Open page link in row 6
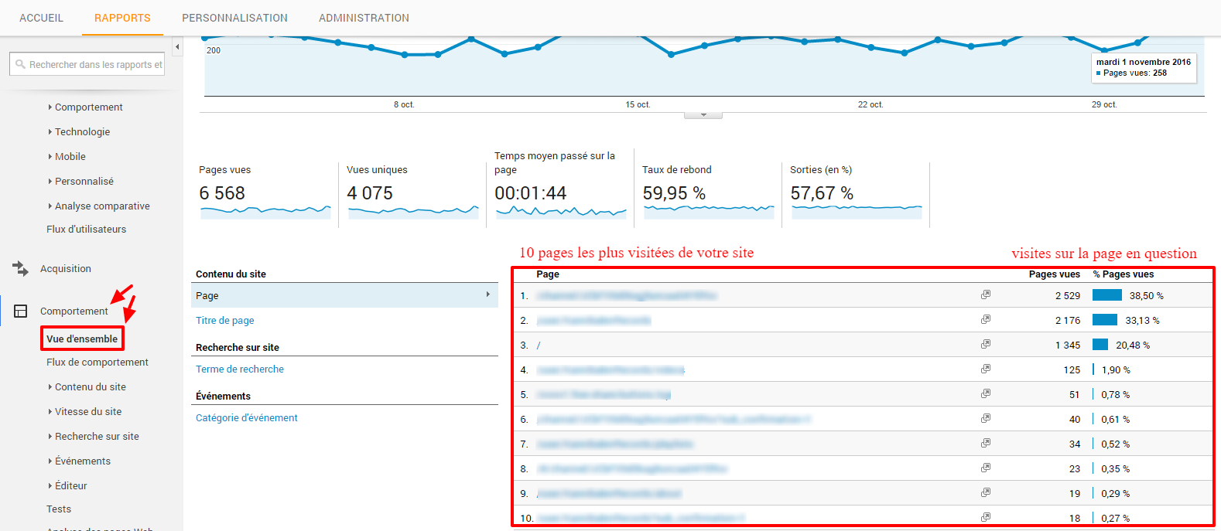Screen dimensions: 1221x531 pyautogui.click(x=673, y=419)
